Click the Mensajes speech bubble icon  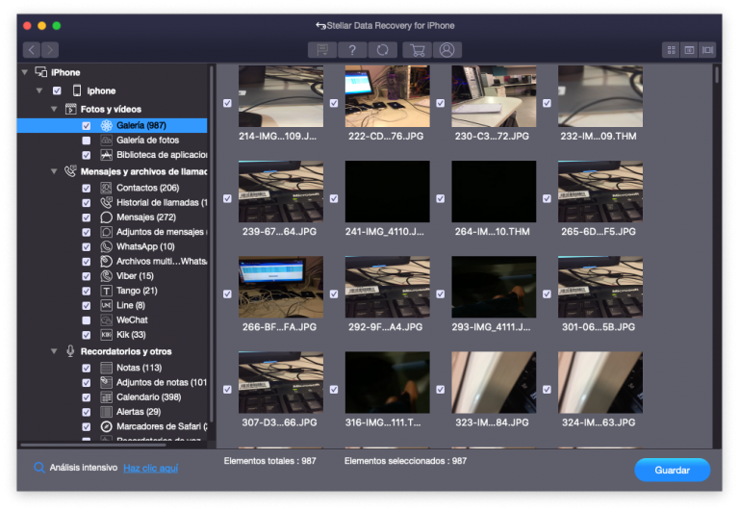[x=106, y=217]
